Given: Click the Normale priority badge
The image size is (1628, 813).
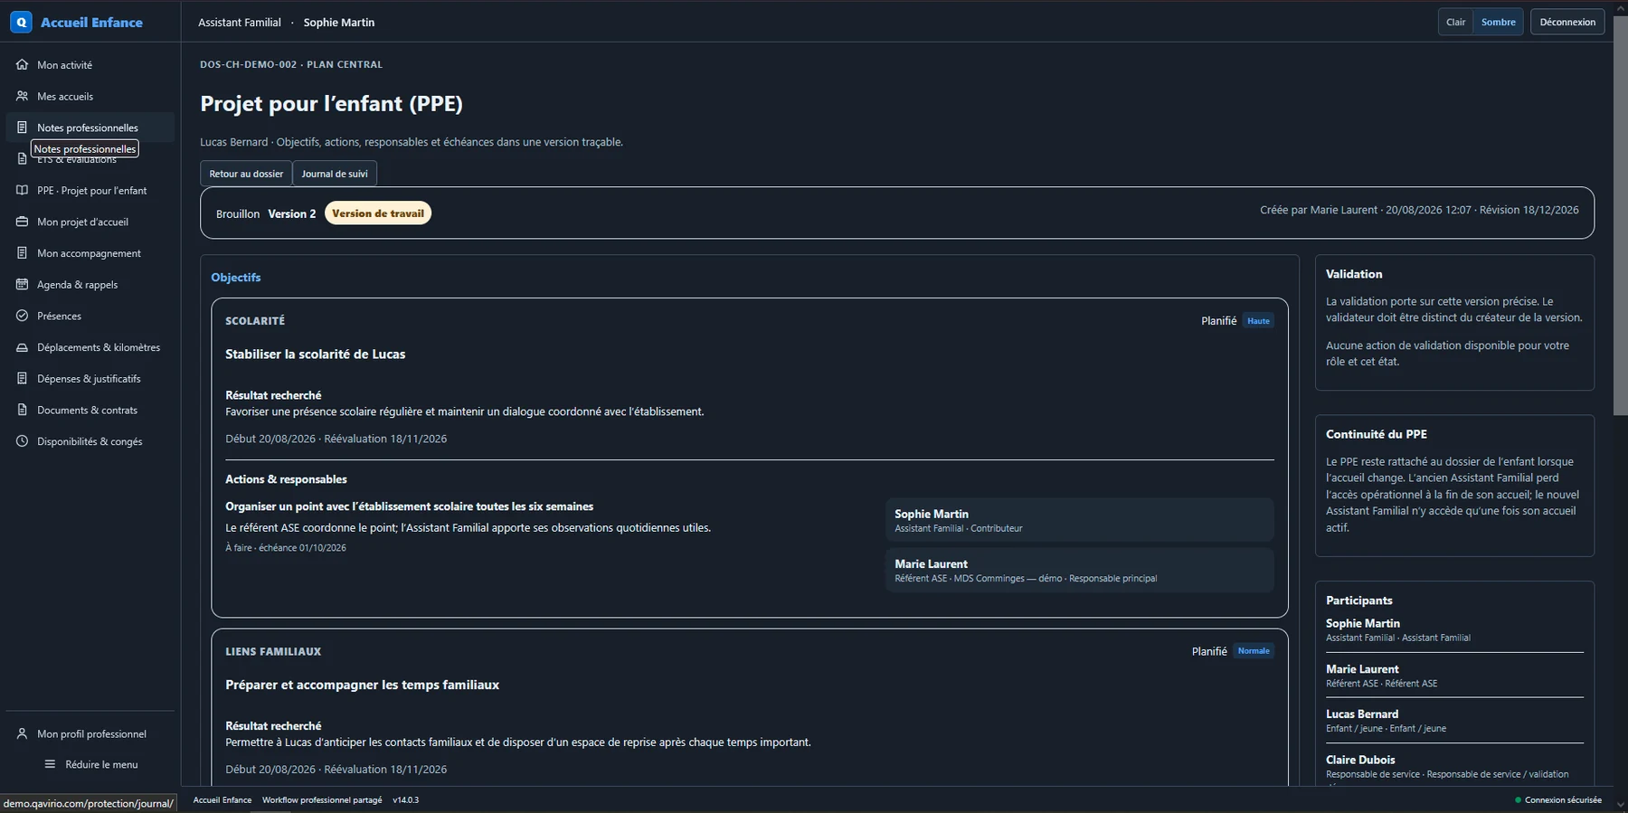Looking at the screenshot, I should [1254, 651].
